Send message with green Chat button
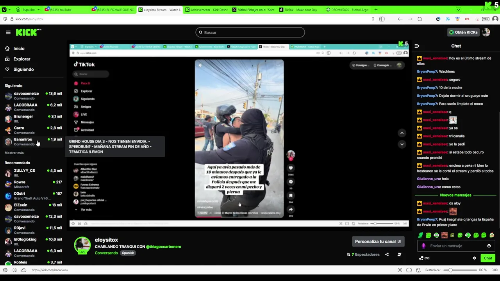 click(488, 258)
